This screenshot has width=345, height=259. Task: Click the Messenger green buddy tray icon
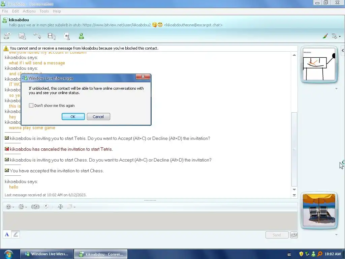[x=313, y=254]
